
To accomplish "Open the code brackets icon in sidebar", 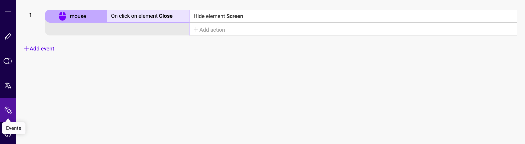I will point(8,136).
